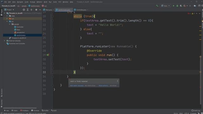203x114 pixels.
Task: Open the Refactor menu
Action: [39, 2]
